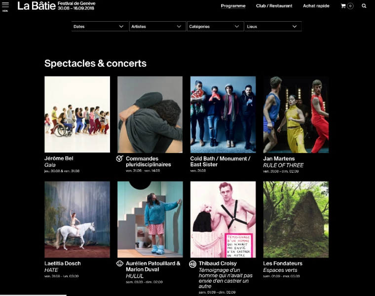Click the 18 age icon beside Thibaud Croisy
The width and height of the screenshot is (375, 296).
pyautogui.click(x=192, y=264)
